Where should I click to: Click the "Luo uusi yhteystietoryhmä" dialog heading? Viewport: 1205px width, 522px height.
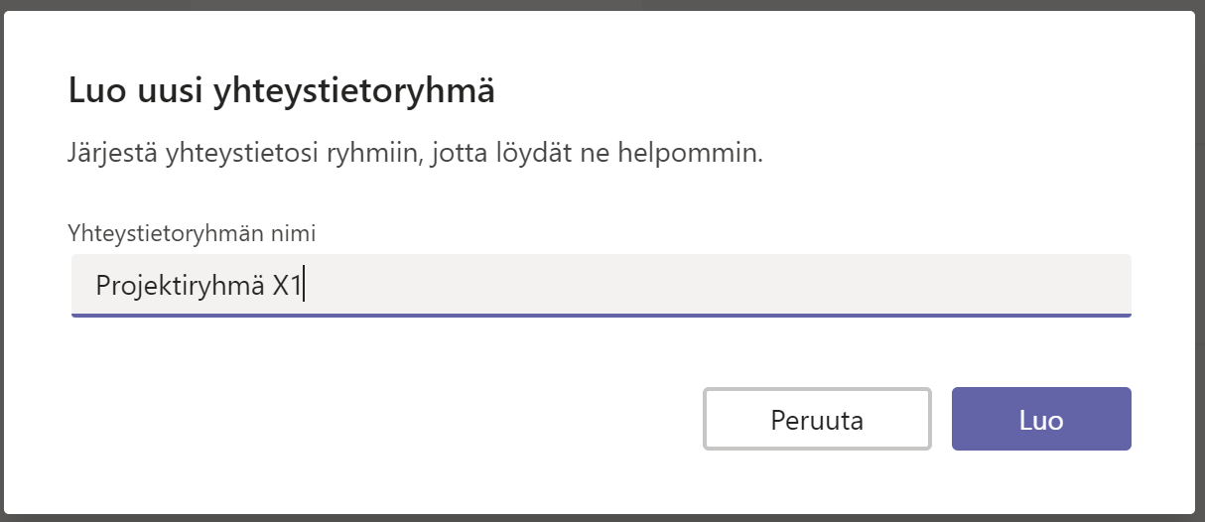coord(281,92)
